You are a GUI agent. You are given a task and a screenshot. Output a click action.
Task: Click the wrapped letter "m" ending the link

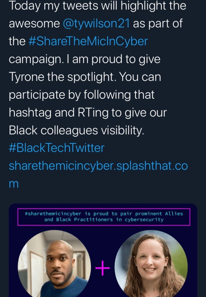point(14,184)
